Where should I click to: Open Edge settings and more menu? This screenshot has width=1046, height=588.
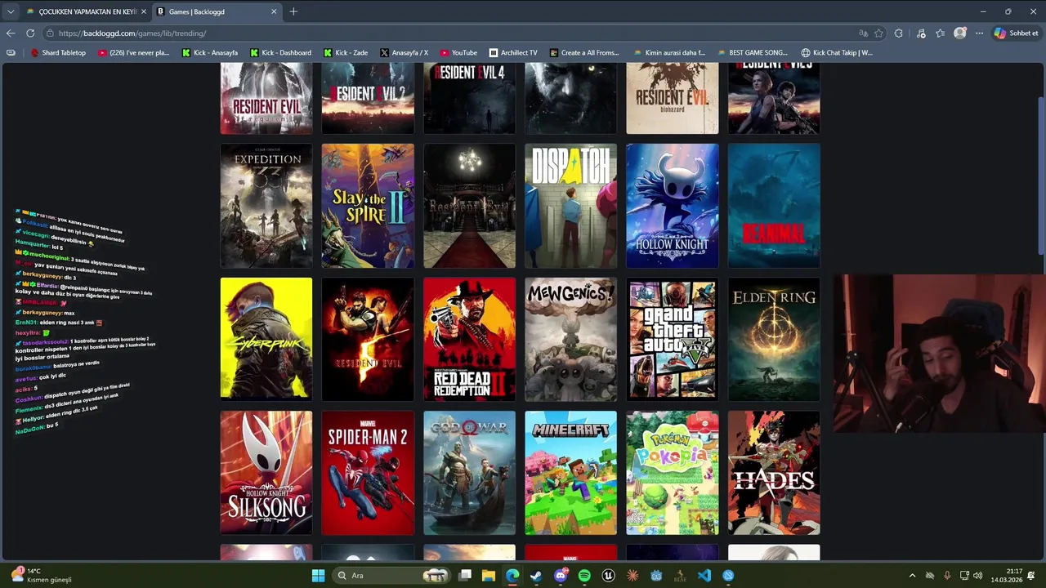click(979, 33)
